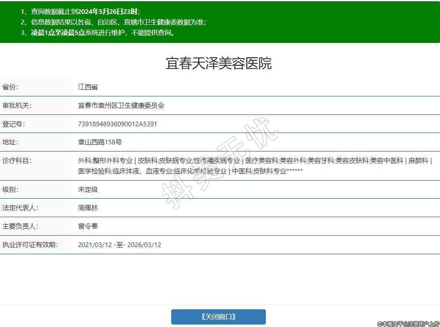Viewport: 440px width, 327px height.
Task: Select the province value 江西省
Action: tap(88, 87)
